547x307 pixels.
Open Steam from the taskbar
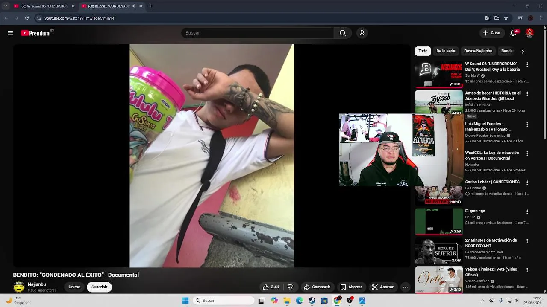click(312, 301)
